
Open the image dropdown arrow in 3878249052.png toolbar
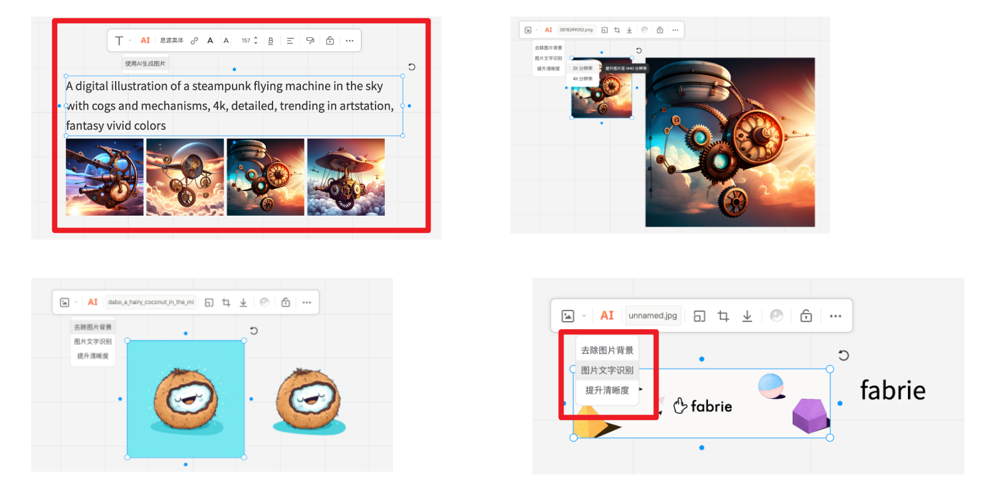(536, 30)
